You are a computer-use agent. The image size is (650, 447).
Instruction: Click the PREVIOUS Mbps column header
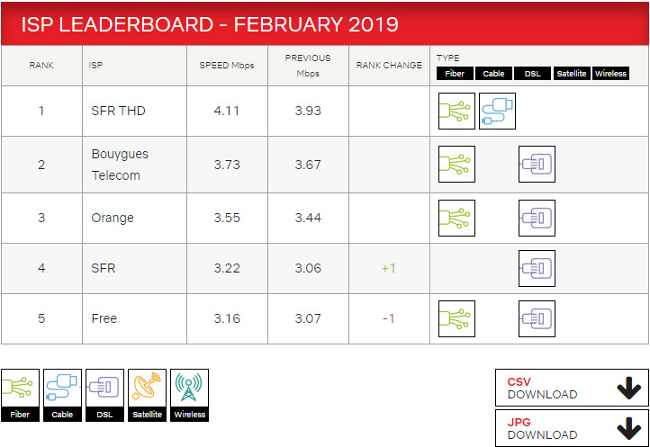point(308,66)
